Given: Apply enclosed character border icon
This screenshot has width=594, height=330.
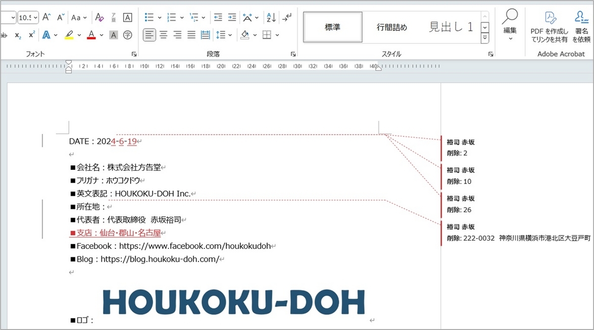Looking at the screenshot, I should (x=128, y=17).
